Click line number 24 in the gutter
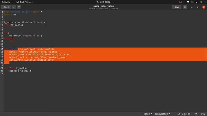Screen dimensions: 207x116 (2, 73)
